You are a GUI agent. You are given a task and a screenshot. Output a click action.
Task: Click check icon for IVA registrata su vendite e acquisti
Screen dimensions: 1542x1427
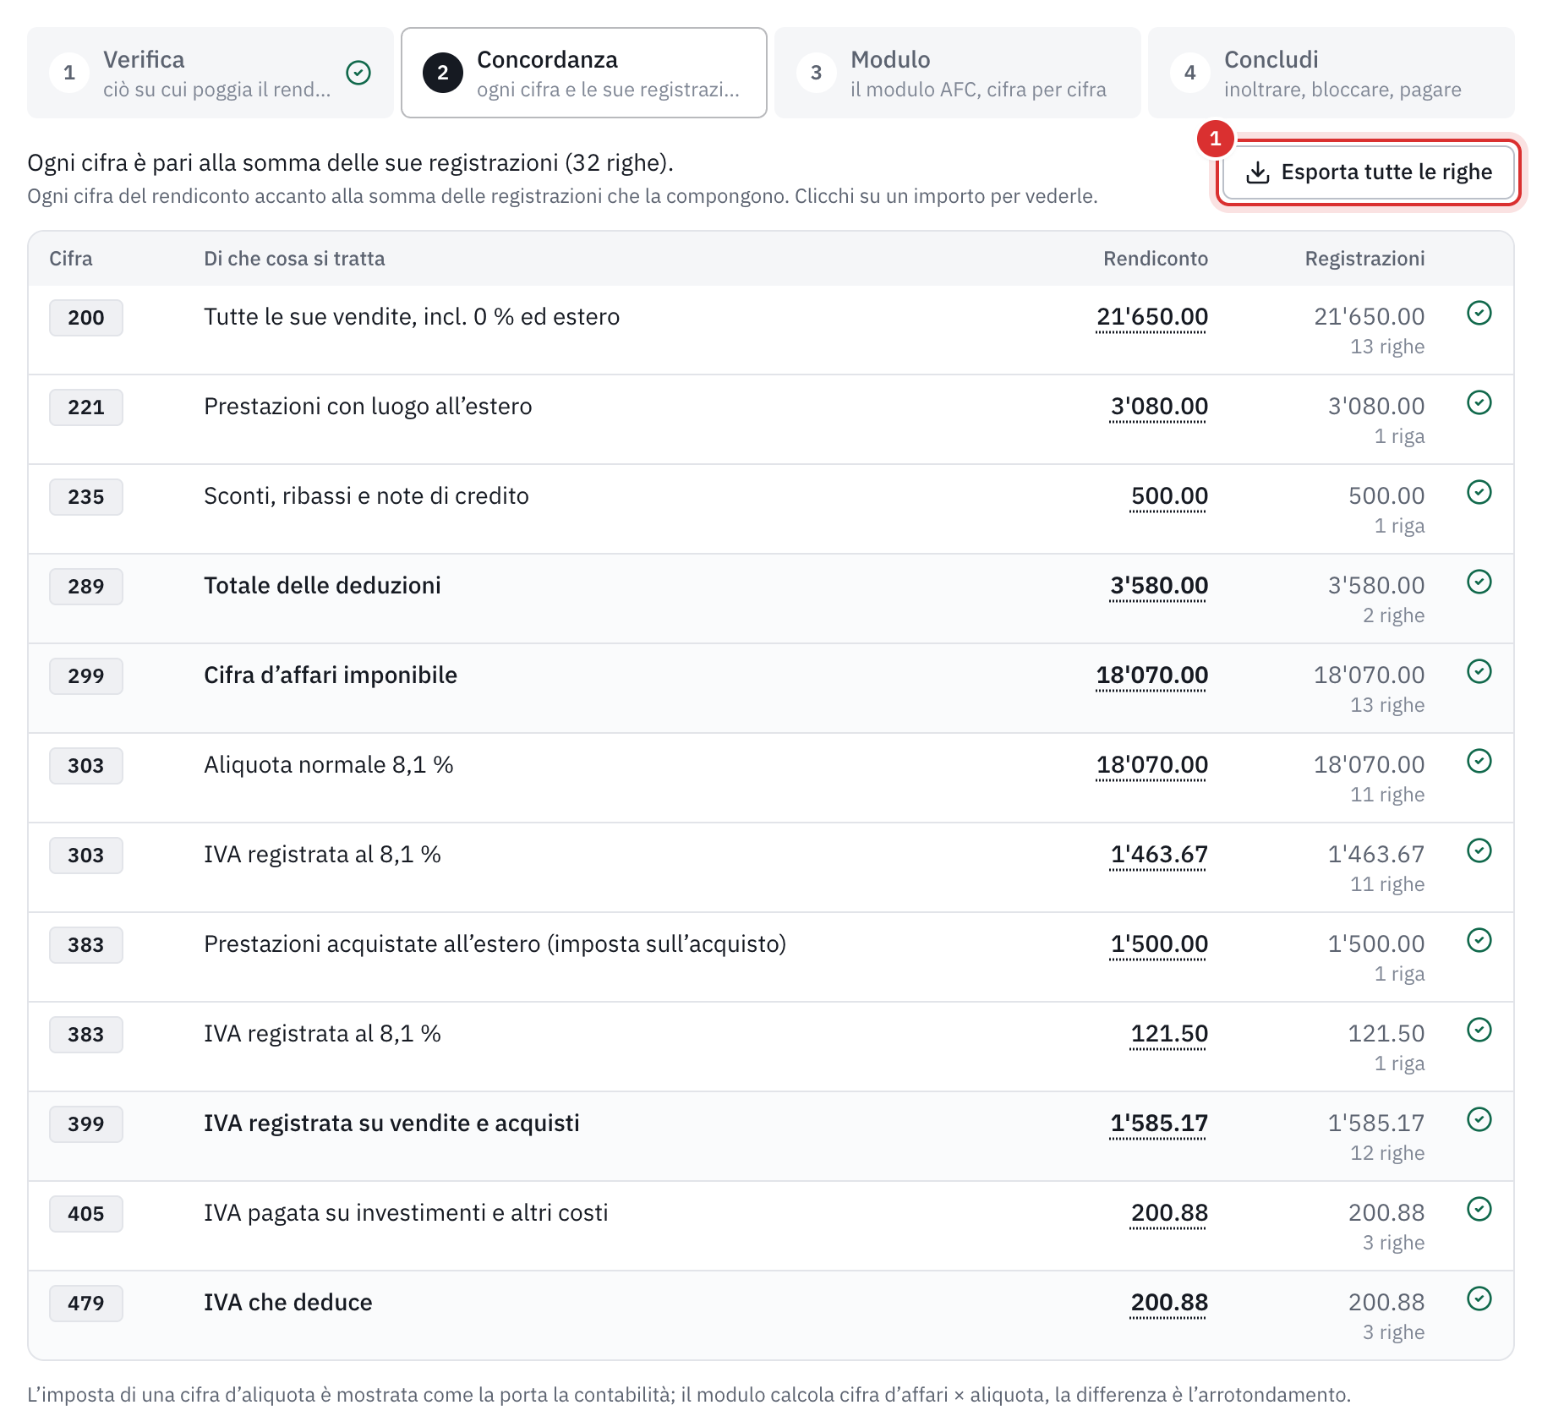click(1479, 1120)
